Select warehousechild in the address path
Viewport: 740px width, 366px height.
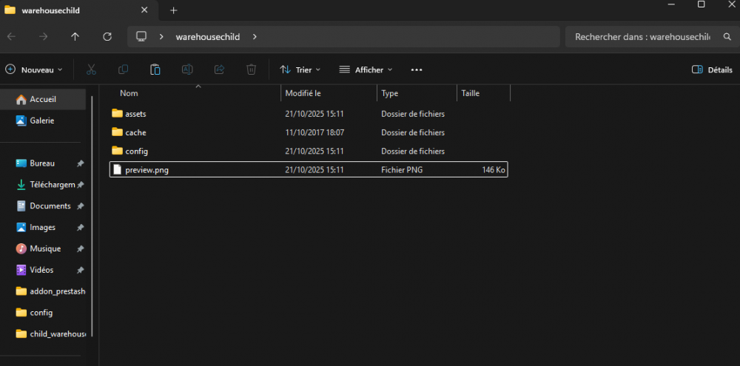click(208, 36)
